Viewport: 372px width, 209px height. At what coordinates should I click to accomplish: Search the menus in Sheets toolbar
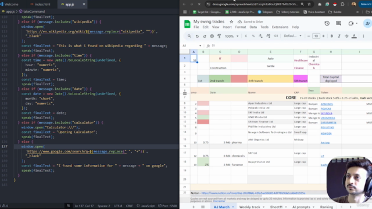tap(189, 36)
